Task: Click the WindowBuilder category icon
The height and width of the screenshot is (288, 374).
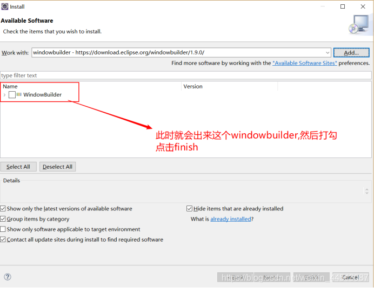Action: [x=19, y=95]
